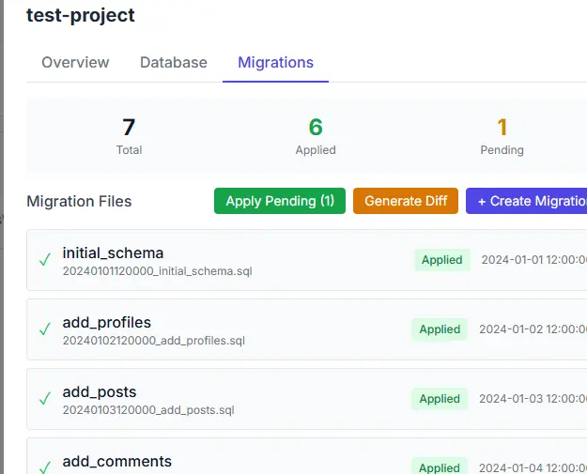Click the Applied badge on add_comments row
Image resolution: width=587 pixels, height=474 pixels.
440,466
